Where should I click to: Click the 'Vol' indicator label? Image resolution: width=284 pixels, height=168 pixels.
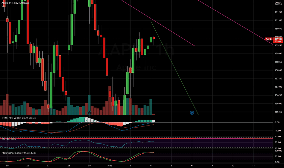tap(3, 6)
